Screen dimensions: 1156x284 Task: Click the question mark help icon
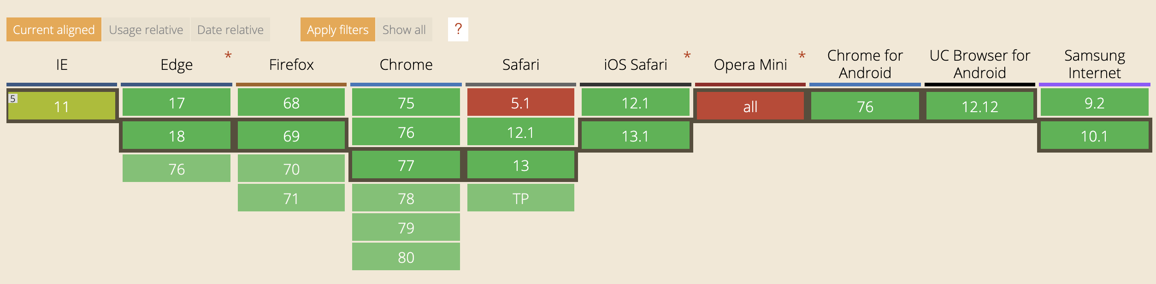click(458, 29)
